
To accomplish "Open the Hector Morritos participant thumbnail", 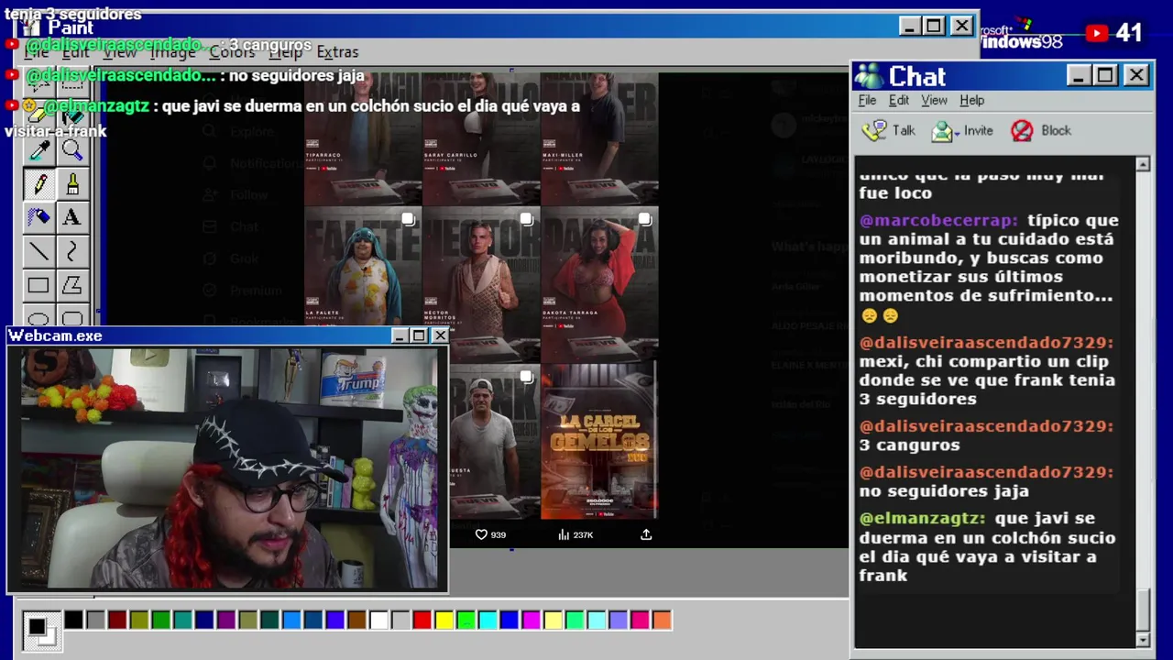I will [x=481, y=284].
